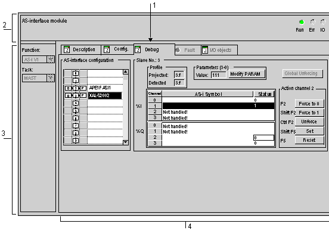Open the greyed Fault tab
Screen dimensions: 329x236
[188, 50]
